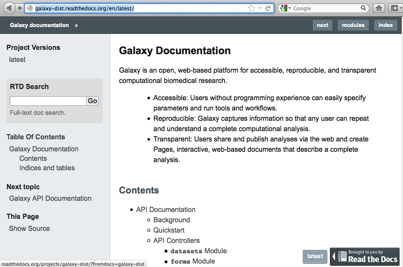Image resolution: width=403 pixels, height=267 pixels.
Task: Jump to Indices and tables
Action: [x=47, y=168]
